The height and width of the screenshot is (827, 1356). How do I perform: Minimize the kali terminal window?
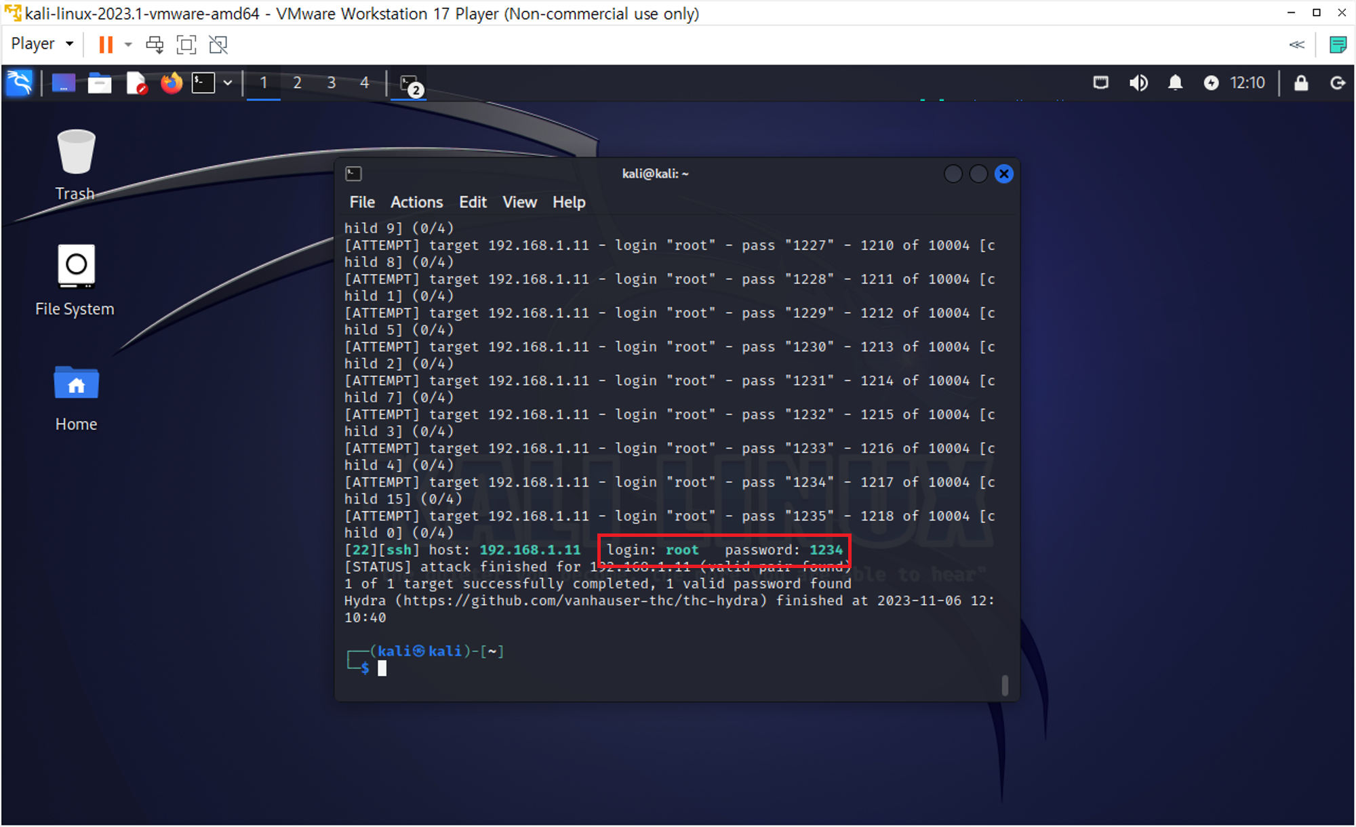953,174
